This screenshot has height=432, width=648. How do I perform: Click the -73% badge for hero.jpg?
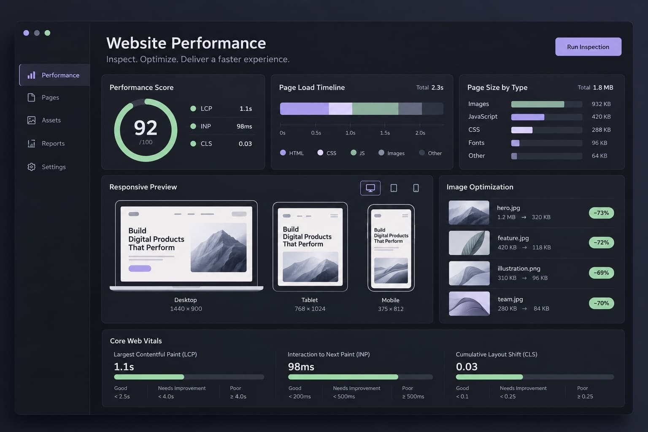601,213
